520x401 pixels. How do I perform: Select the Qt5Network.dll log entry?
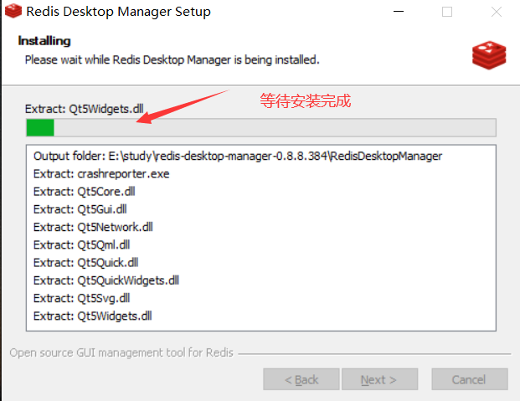coord(93,227)
